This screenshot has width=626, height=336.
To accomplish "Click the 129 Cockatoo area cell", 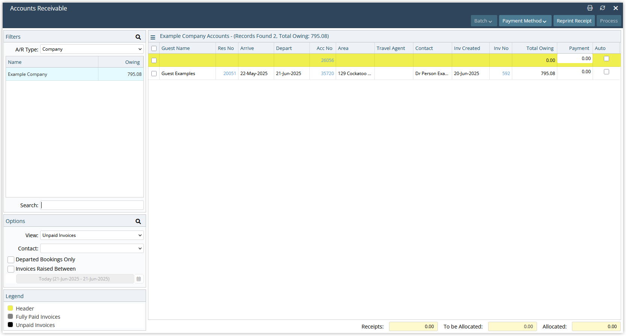I will coord(354,74).
